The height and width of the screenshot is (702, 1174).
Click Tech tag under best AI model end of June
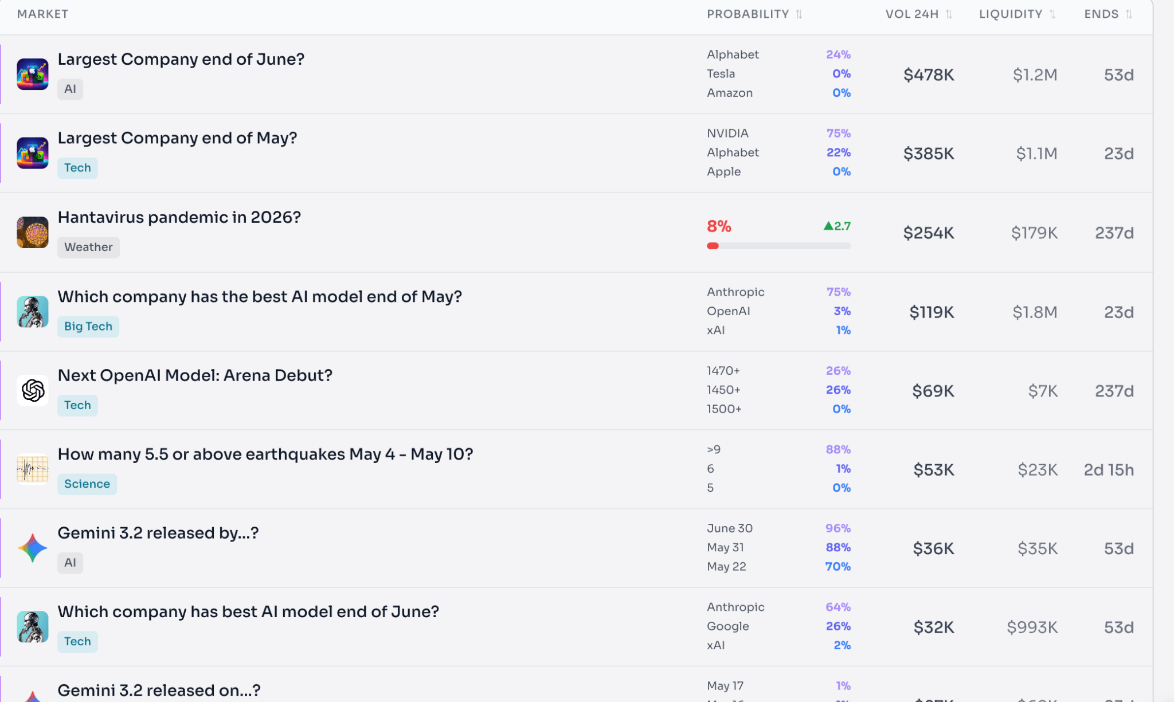click(x=77, y=641)
